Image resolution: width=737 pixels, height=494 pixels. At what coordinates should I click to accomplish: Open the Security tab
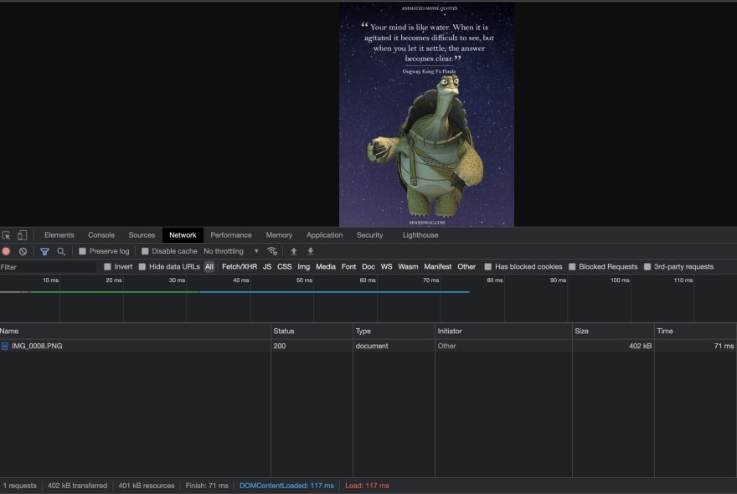[369, 235]
